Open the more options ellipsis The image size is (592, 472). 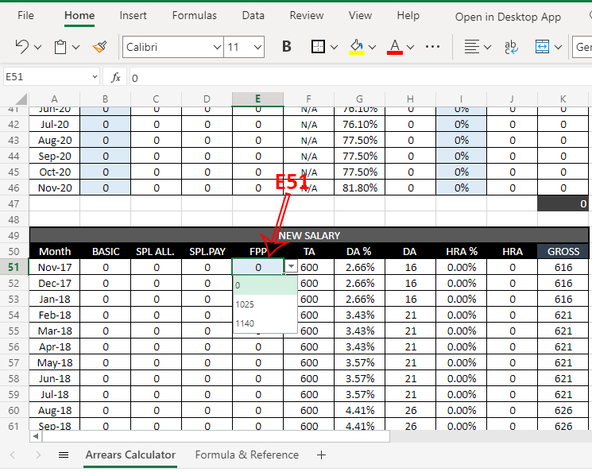click(x=433, y=47)
